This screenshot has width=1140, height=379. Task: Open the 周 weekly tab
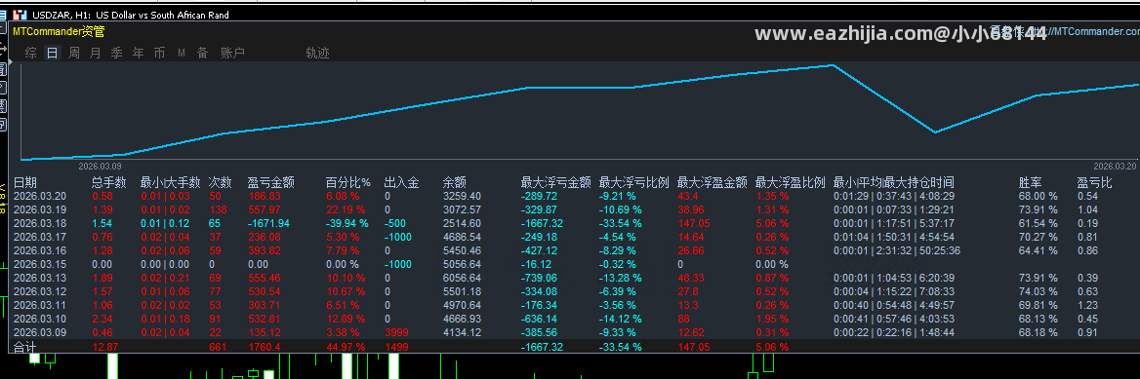[x=73, y=53]
